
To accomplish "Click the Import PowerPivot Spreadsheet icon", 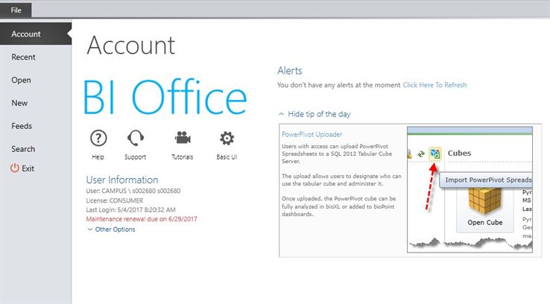I will pyautogui.click(x=434, y=153).
